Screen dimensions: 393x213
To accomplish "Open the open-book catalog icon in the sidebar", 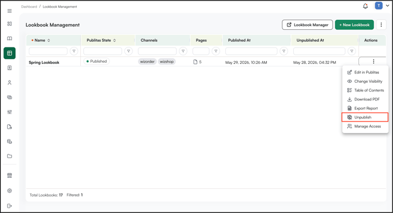I will point(9,38).
